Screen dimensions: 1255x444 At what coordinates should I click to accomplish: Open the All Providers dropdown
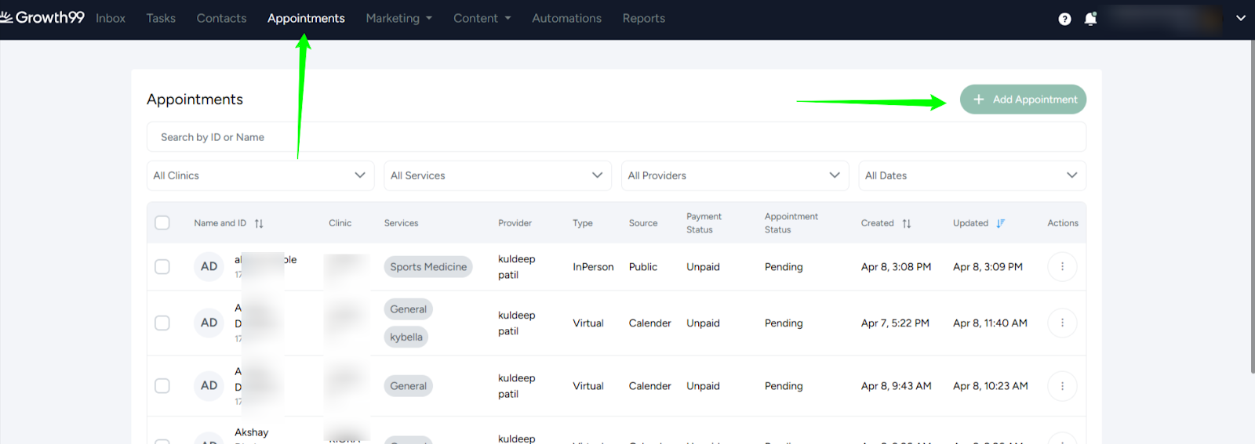tap(735, 175)
